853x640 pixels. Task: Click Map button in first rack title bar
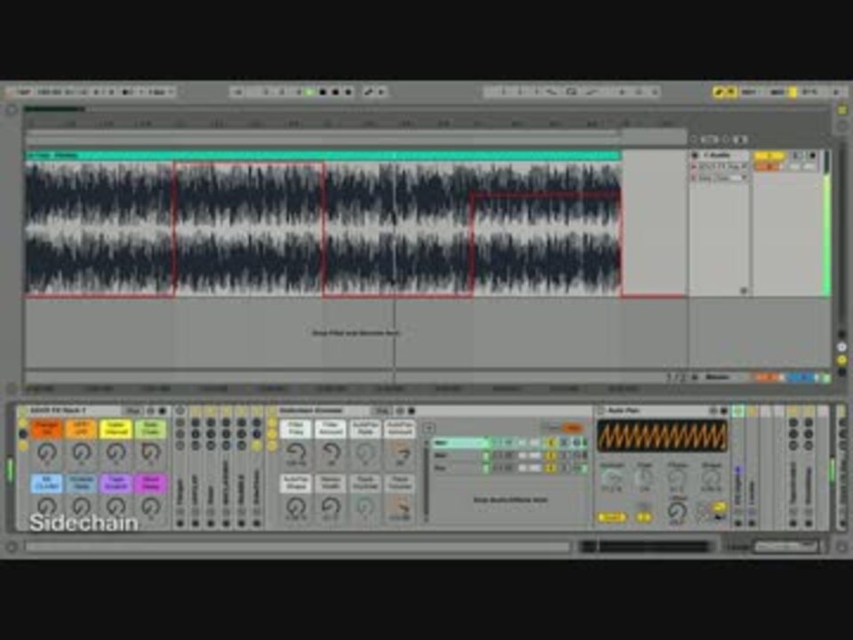(x=132, y=411)
